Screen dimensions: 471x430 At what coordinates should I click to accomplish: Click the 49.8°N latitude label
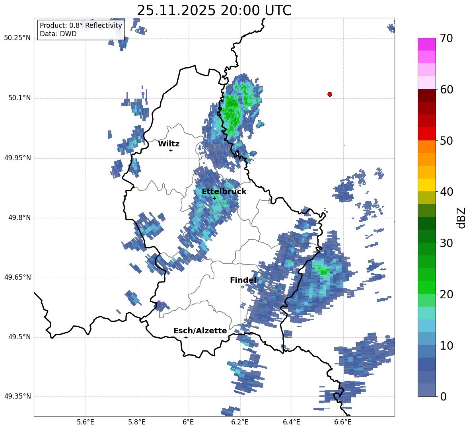tap(19, 218)
